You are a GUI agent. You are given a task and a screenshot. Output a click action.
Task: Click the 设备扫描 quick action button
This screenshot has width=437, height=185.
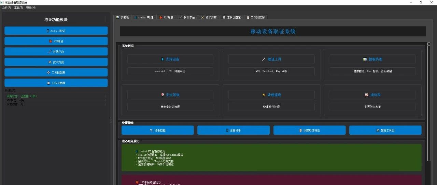coord(158,130)
